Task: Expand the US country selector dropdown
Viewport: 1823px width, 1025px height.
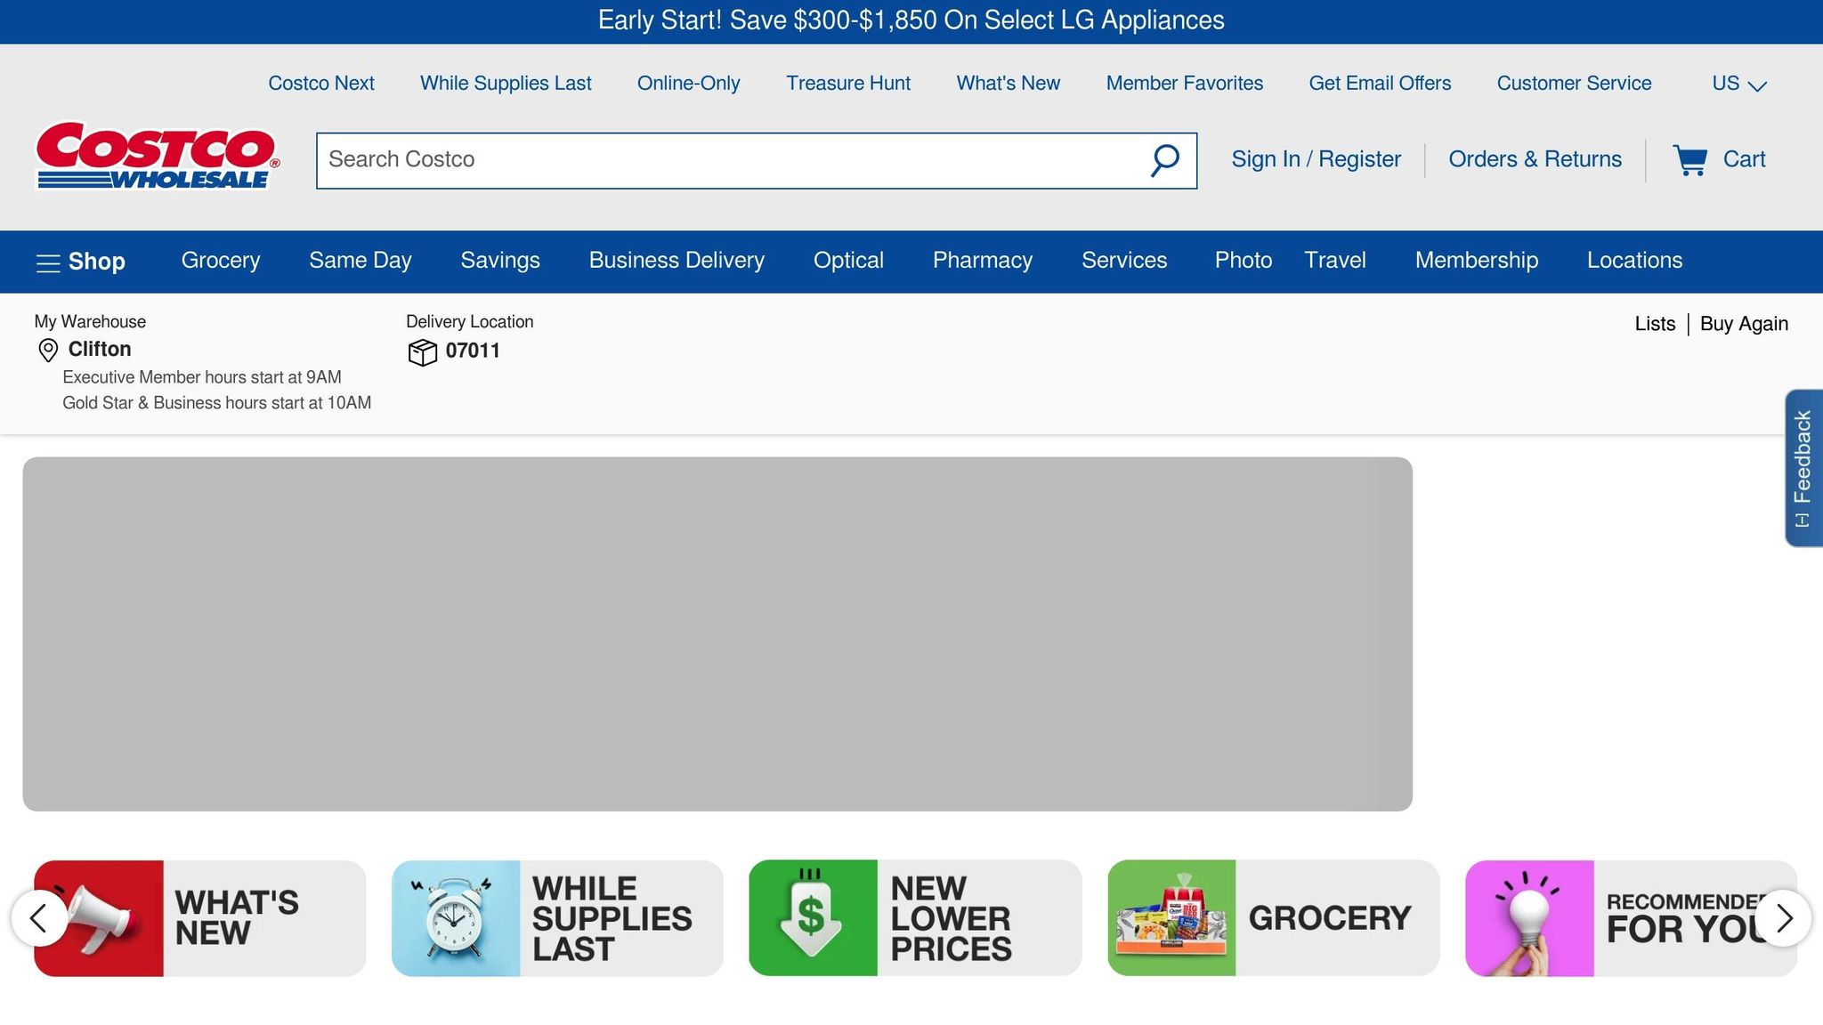Action: point(1738,84)
